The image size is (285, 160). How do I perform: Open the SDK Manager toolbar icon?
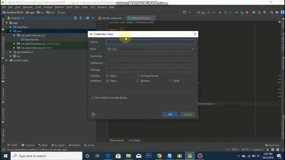tap(265, 12)
